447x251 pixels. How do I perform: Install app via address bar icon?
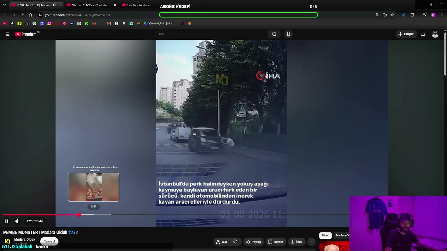[385, 15]
